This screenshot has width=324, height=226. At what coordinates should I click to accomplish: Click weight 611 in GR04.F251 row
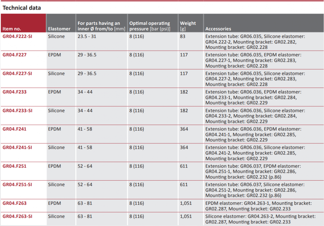point(184,166)
